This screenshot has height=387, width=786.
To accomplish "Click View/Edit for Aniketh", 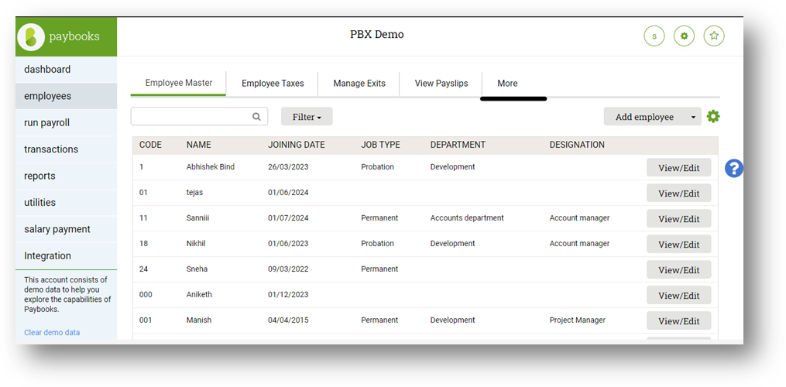I will (x=678, y=296).
